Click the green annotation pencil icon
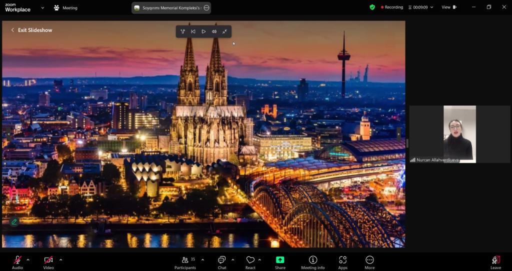The width and height of the screenshot is (512, 271). pyautogui.click(x=14, y=222)
